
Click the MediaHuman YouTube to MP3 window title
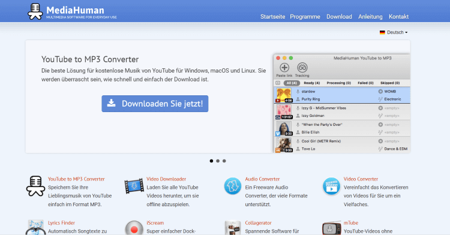pyautogui.click(x=362, y=58)
